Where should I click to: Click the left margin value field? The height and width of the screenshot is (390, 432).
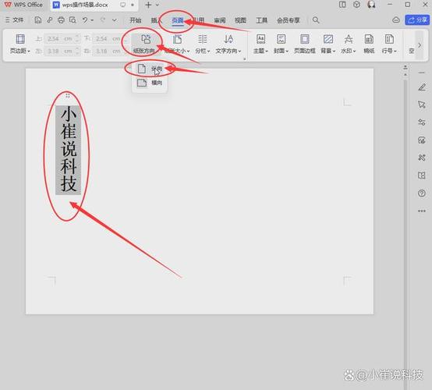pos(59,51)
